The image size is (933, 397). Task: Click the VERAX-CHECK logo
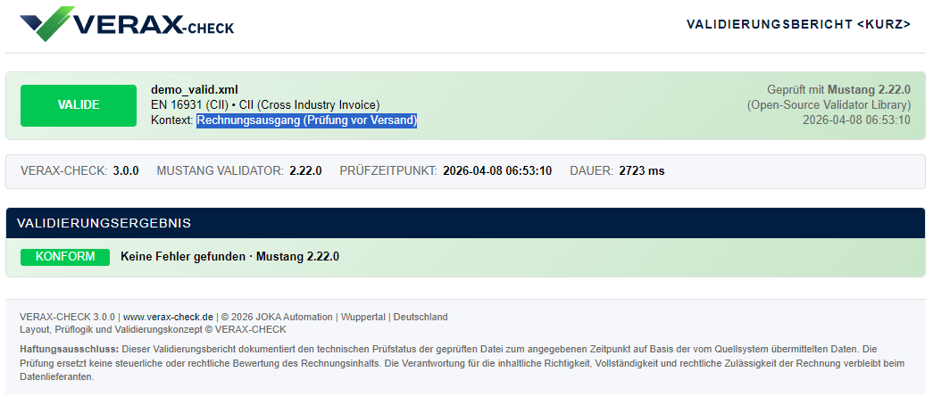click(x=127, y=24)
